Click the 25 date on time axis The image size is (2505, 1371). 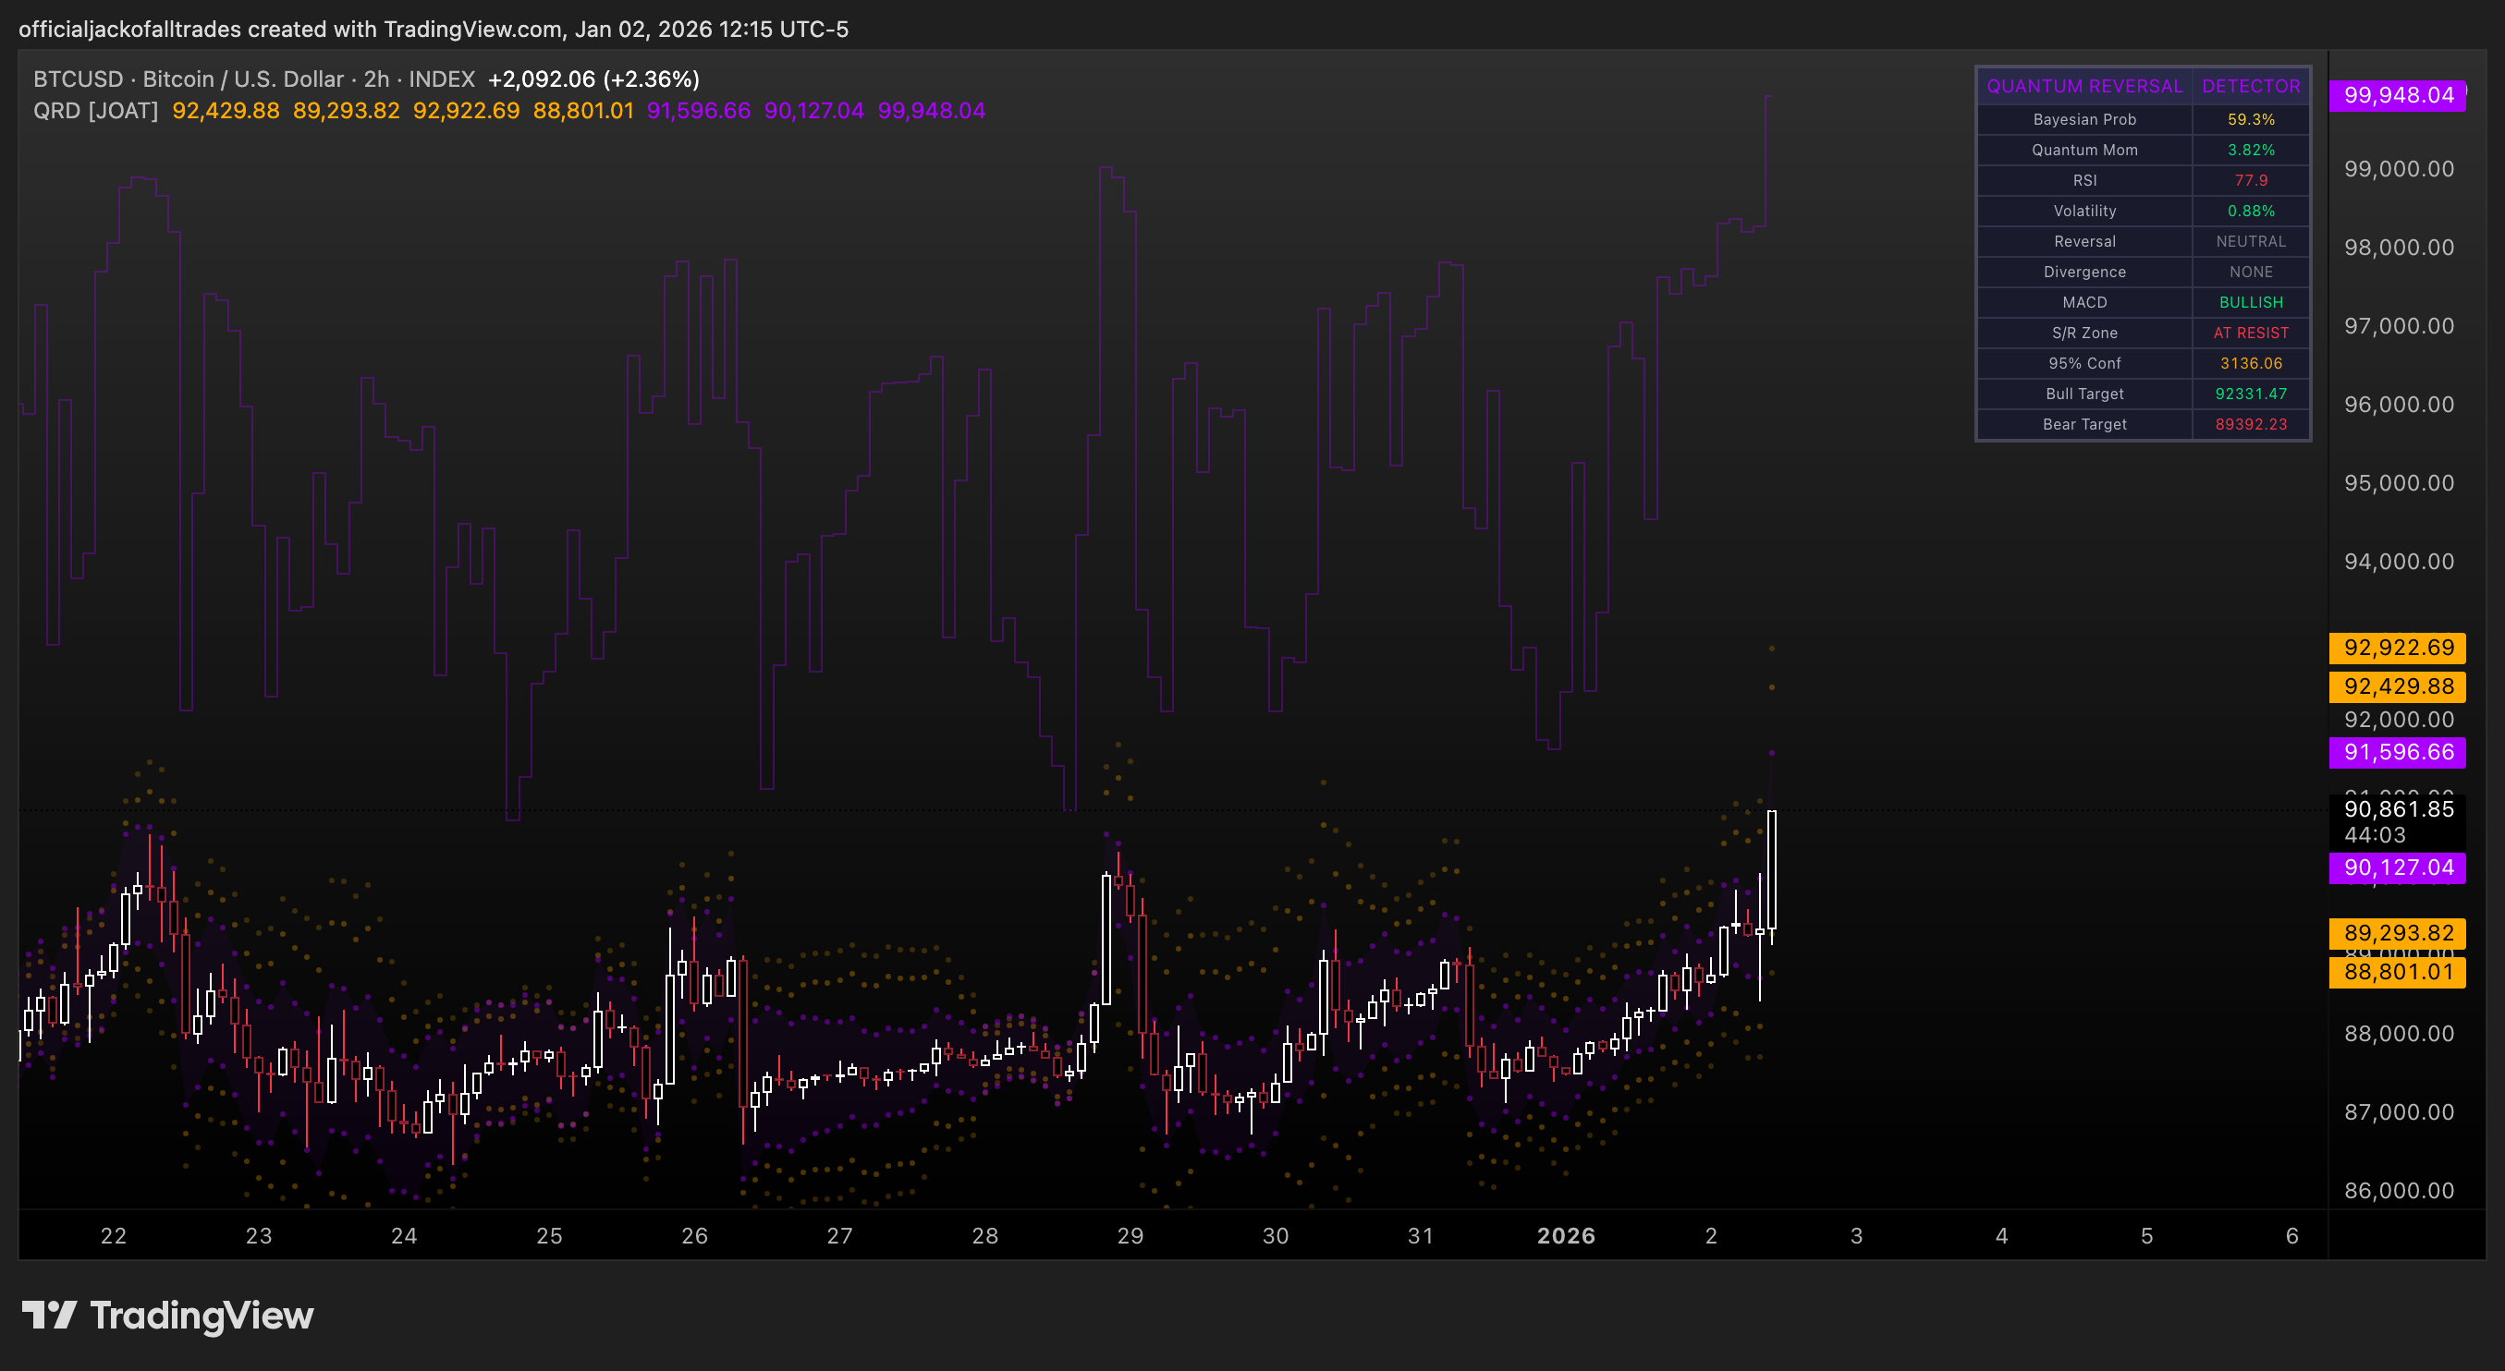click(549, 1236)
